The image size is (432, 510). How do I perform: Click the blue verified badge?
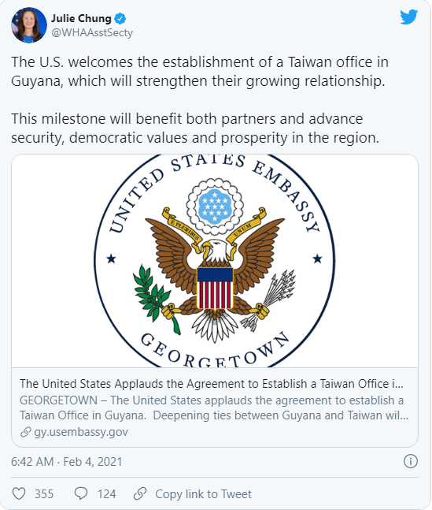(x=120, y=19)
